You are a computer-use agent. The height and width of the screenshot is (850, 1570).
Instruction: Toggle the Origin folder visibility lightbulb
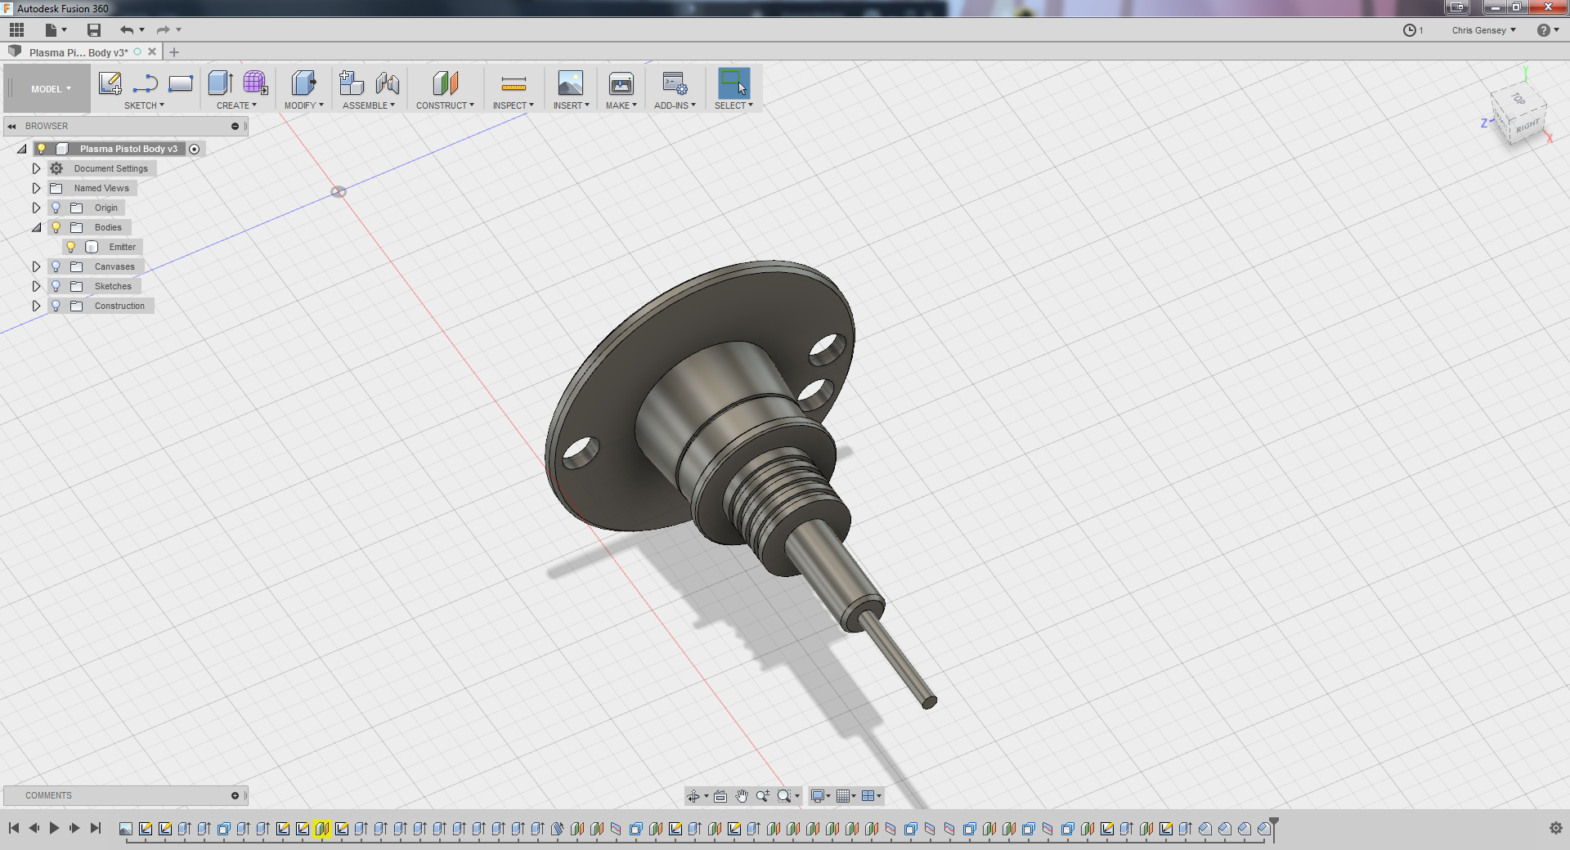point(56,208)
